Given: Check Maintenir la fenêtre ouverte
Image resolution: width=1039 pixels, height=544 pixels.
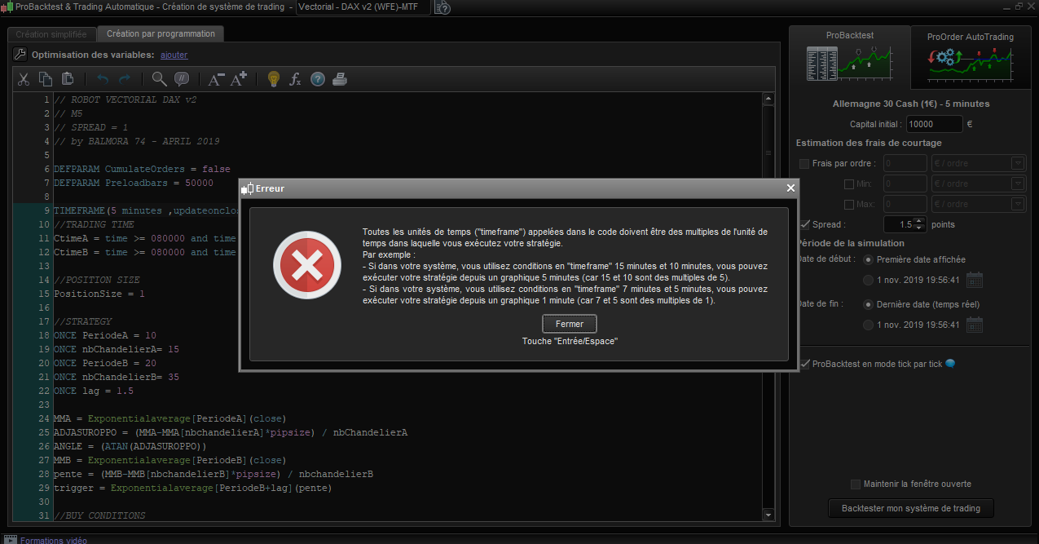Looking at the screenshot, I should pos(856,484).
